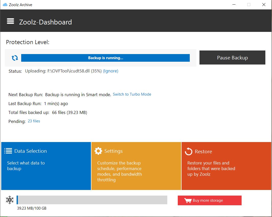Click the Backup is running progress bar
Viewport: 272px width, 217px height.
(105, 58)
